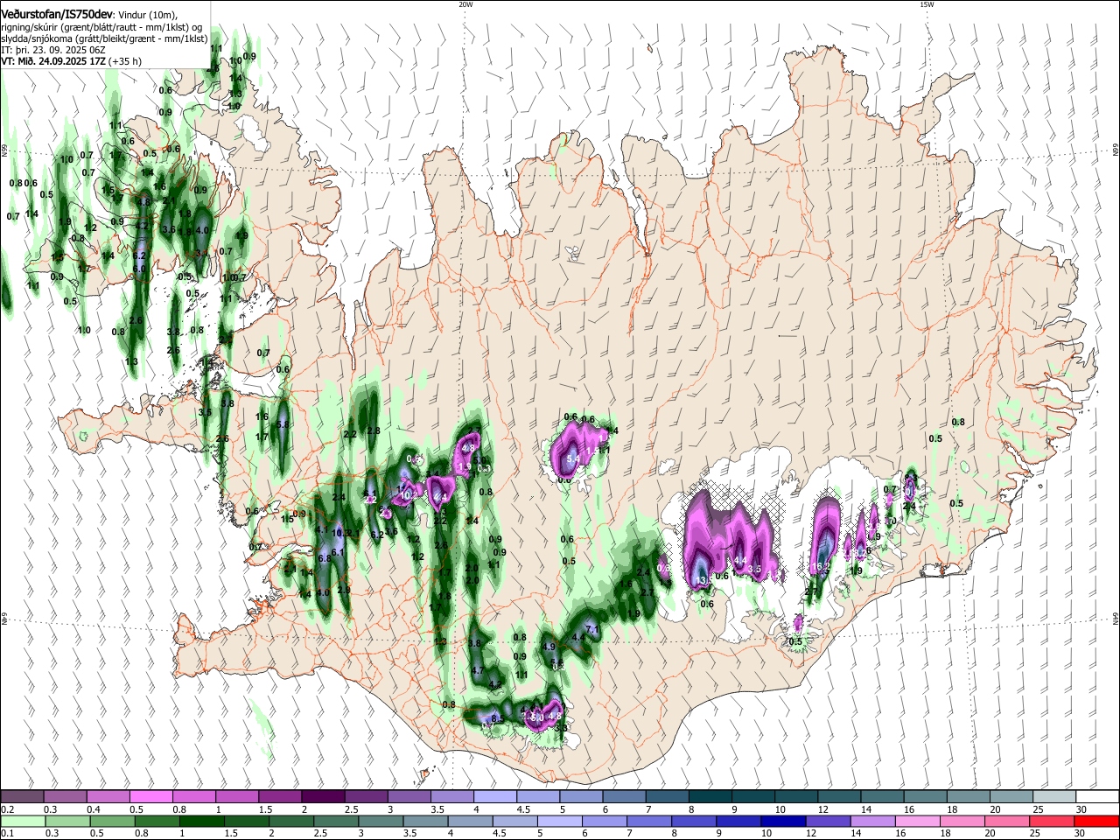Screen dimensions: 1120x840
Task: Click bottom-row legend swatch between 0.3 and 0.5
Action: tap(66, 822)
